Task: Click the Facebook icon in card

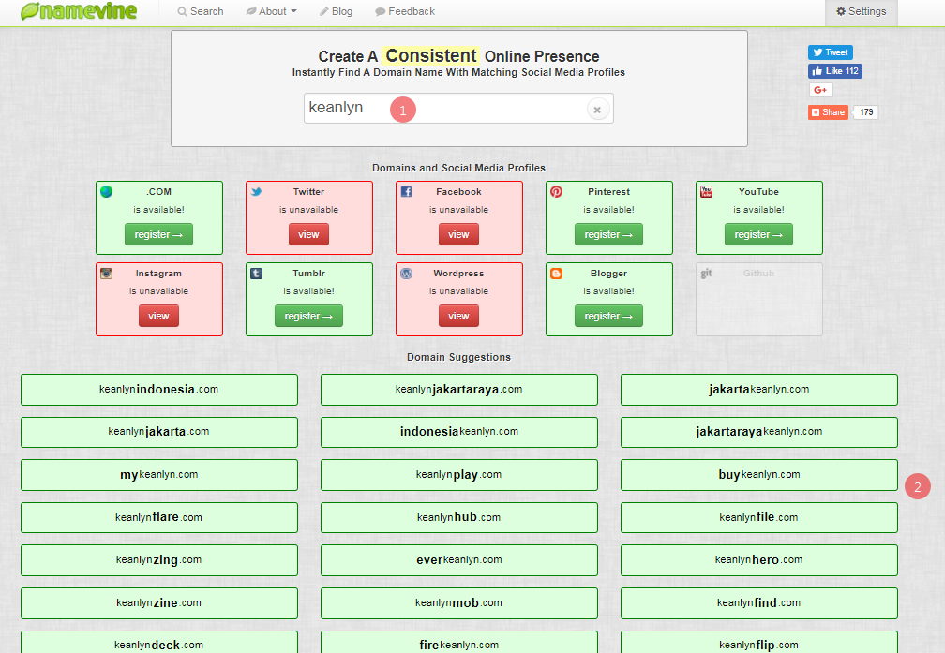Action: tap(407, 191)
